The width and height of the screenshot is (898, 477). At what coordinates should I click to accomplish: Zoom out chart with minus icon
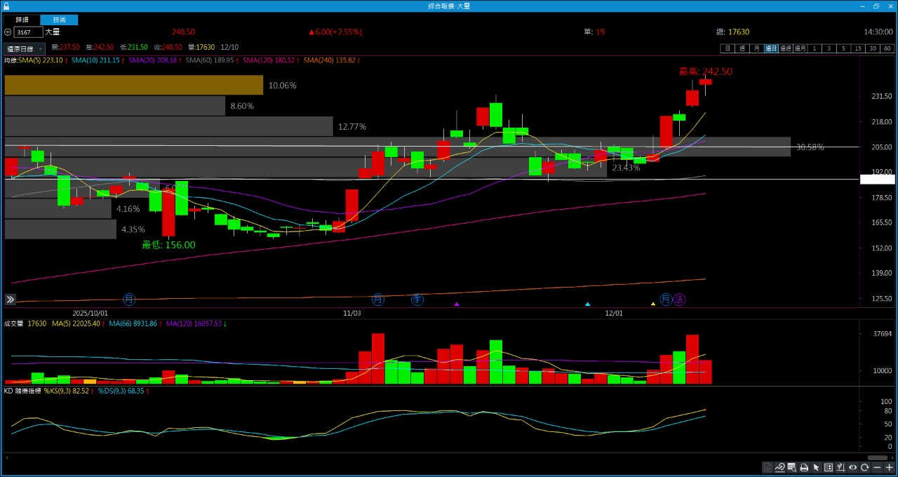pyautogui.click(x=878, y=468)
